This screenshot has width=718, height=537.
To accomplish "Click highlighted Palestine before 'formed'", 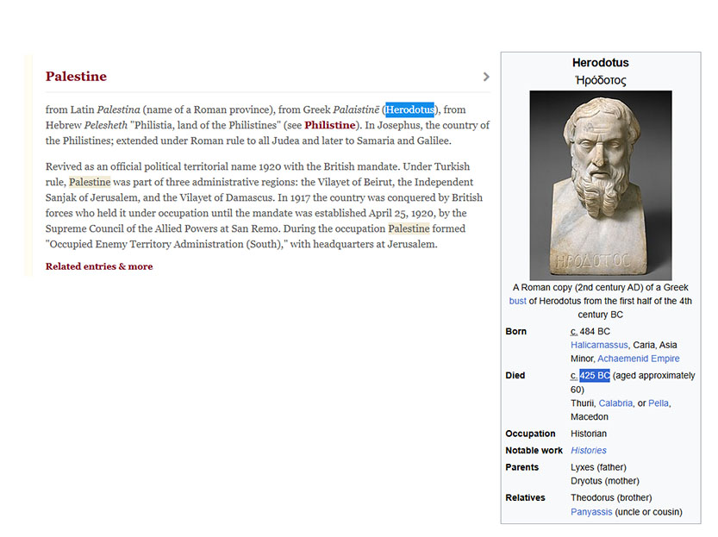I will pos(409,229).
